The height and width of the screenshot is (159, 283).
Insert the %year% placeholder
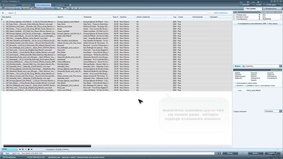tap(270, 73)
